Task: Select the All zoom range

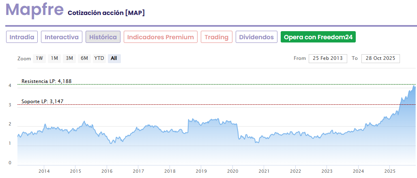Action: [114, 58]
